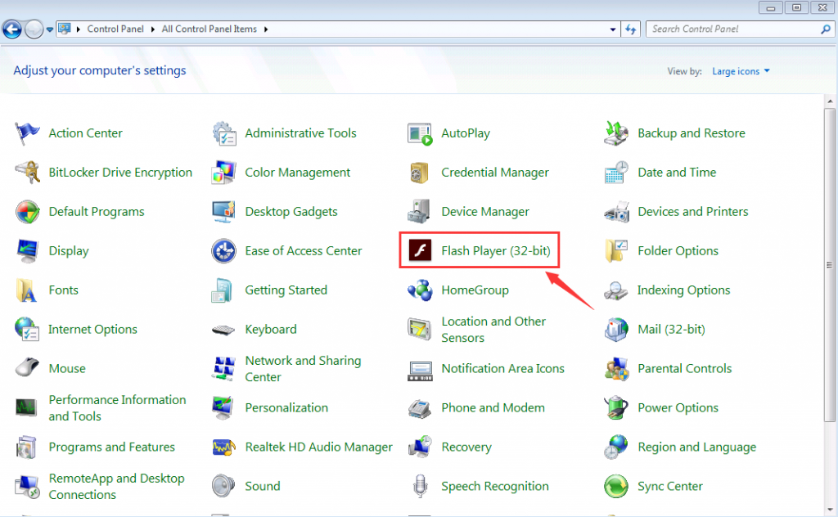
Task: Expand the arrow after Control Panel breadcrumb
Action: pos(152,29)
